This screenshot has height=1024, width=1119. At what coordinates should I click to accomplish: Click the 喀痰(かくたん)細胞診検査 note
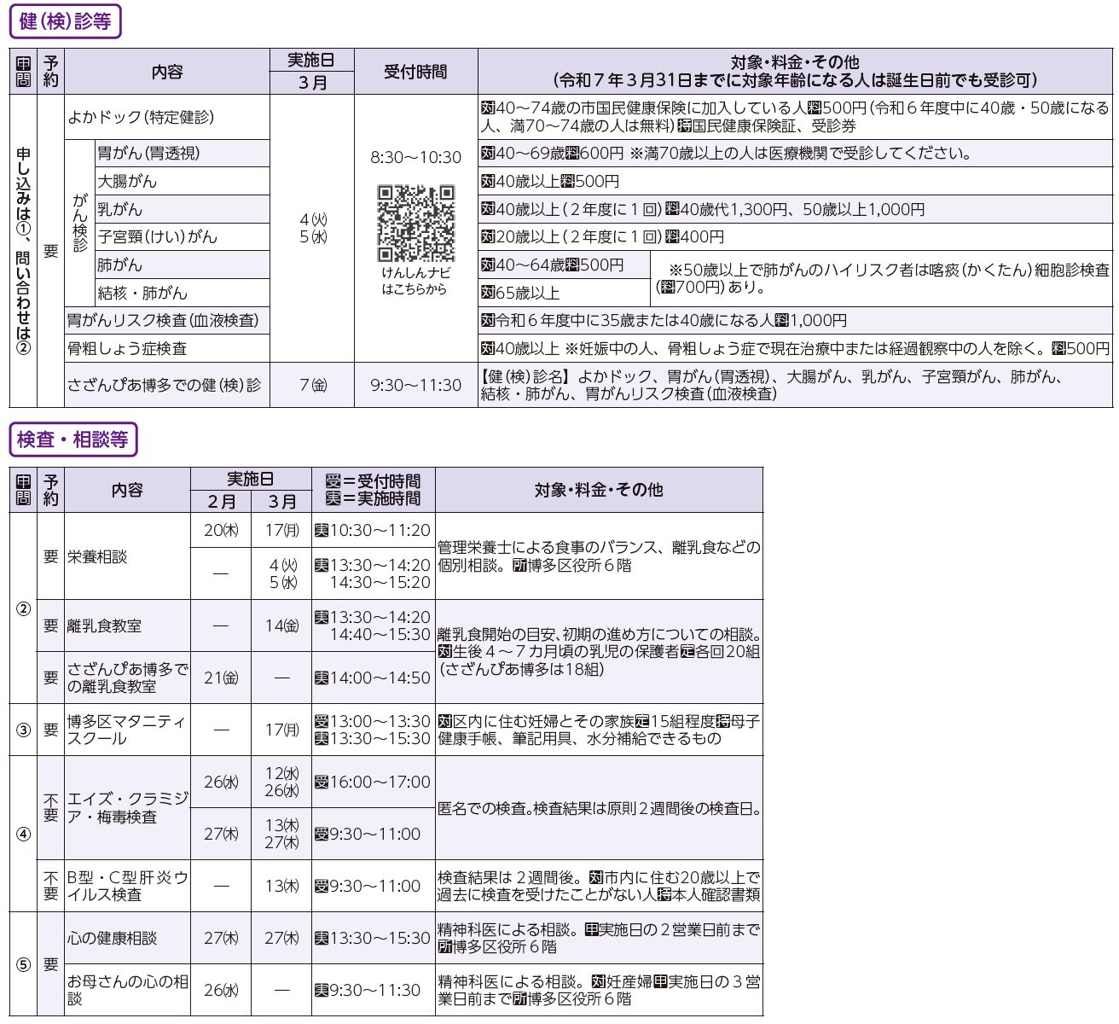click(883, 278)
